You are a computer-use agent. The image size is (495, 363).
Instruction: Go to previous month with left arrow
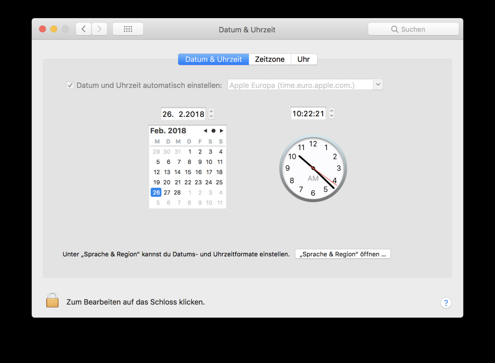tap(205, 130)
